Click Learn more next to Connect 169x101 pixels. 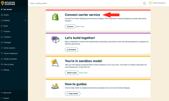[x=80, y=27]
